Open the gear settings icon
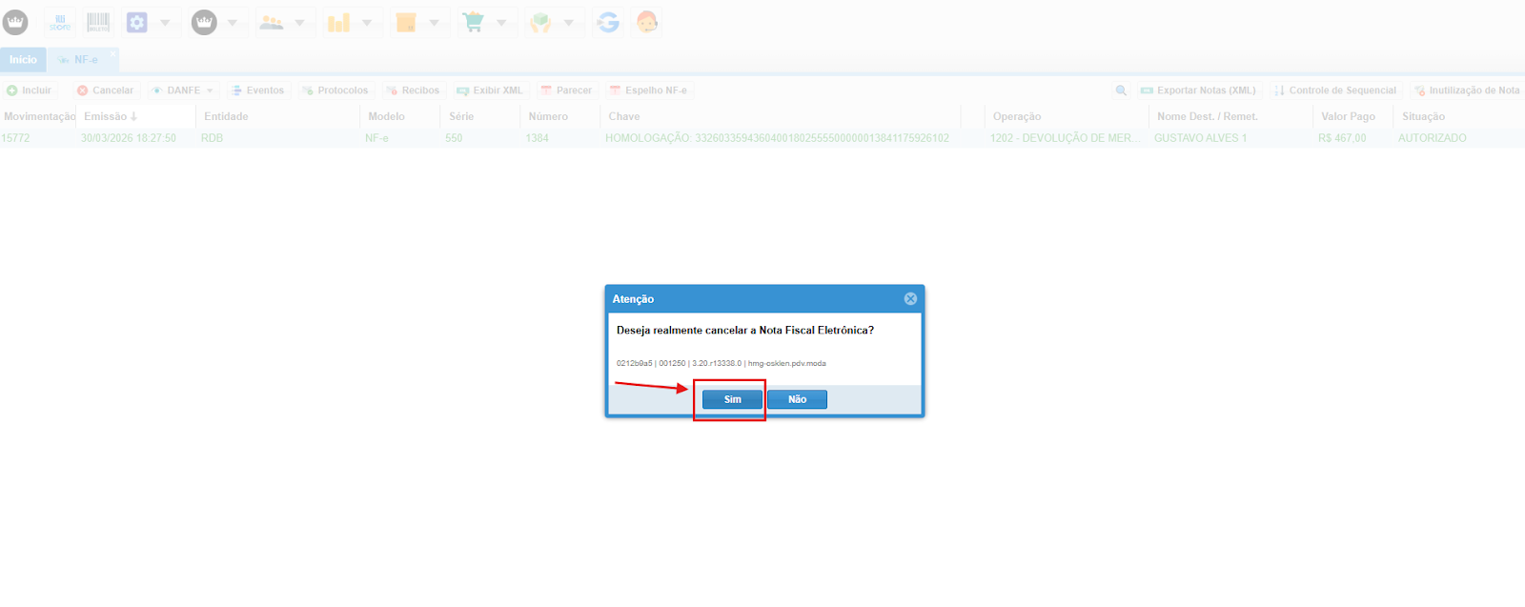This screenshot has height=607, width=1525. coord(137,22)
